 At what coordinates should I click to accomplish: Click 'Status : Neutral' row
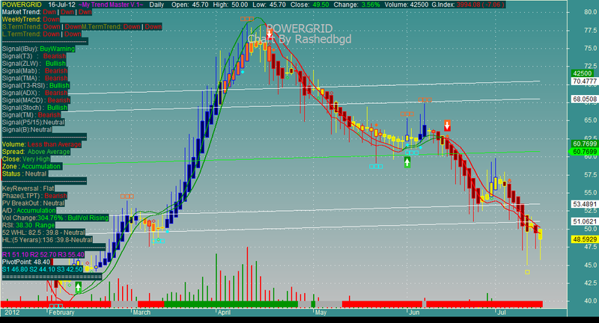[x=25, y=174]
